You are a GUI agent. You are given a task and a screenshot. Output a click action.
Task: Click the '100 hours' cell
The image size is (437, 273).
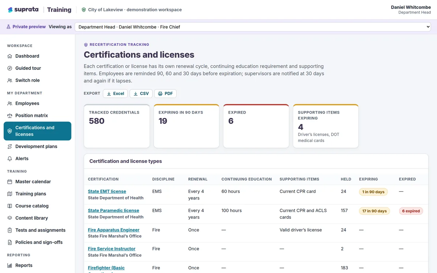tap(232, 210)
